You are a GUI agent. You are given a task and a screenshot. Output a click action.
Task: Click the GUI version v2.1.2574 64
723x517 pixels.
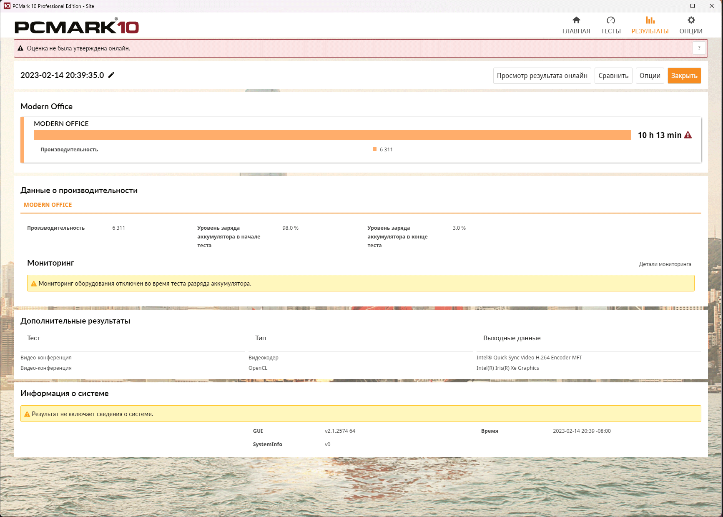[x=340, y=431]
